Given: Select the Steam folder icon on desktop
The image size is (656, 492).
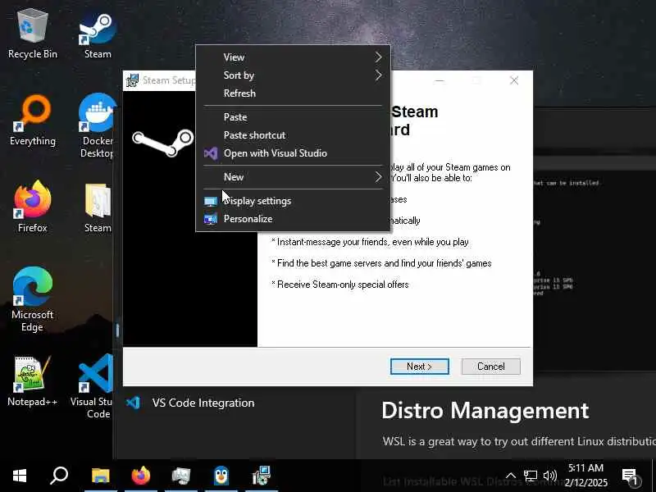Looking at the screenshot, I should click(98, 208).
